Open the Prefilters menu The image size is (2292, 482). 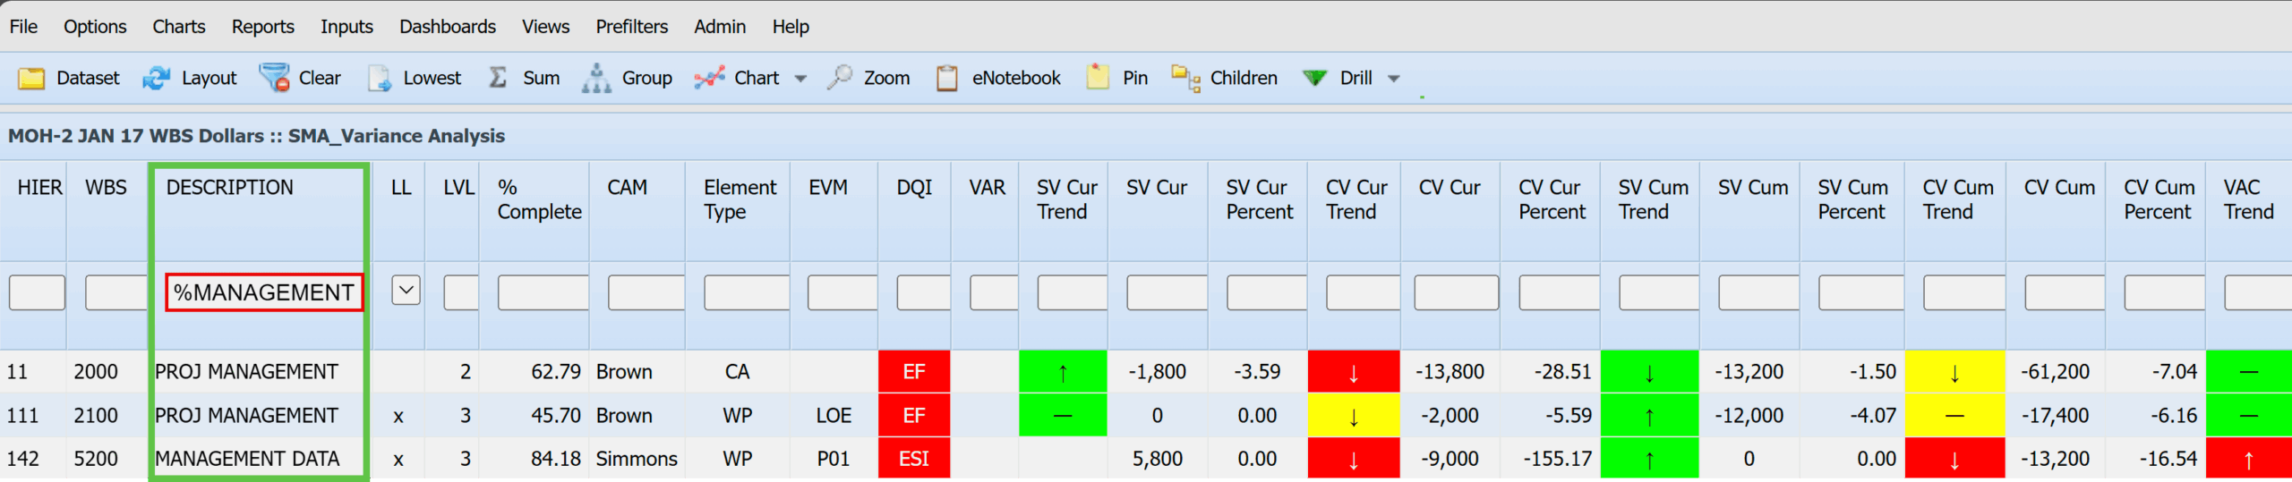(631, 27)
